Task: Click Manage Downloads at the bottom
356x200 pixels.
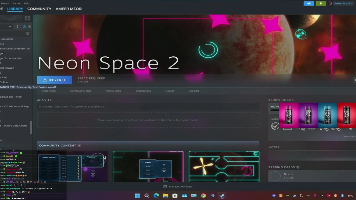Action: 178,187
